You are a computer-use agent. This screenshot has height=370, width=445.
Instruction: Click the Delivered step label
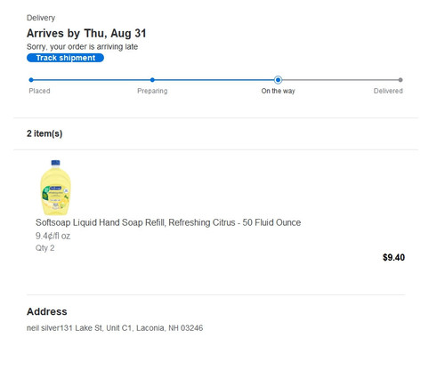[x=388, y=91]
